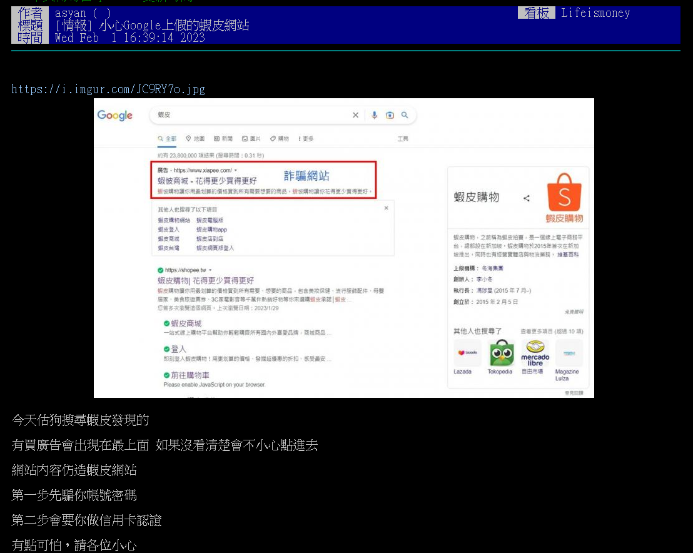693x553 pixels.
Task: Click founder link 李小冬
Action: 484,280
